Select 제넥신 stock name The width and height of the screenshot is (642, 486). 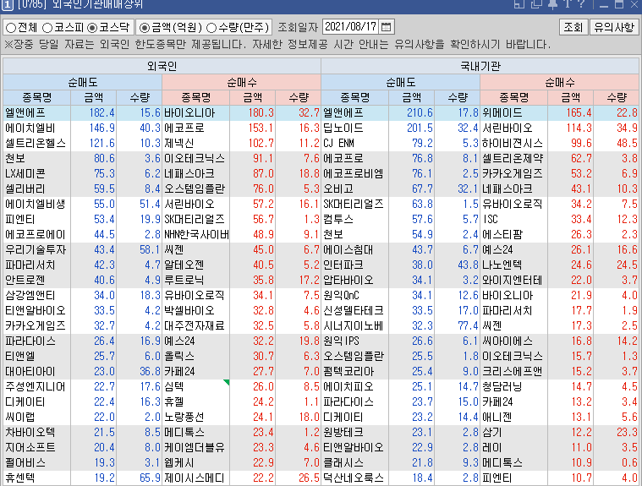pos(179,143)
